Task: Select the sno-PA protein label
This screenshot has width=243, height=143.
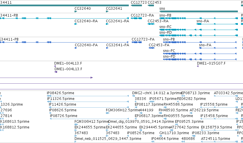Action: point(205,45)
